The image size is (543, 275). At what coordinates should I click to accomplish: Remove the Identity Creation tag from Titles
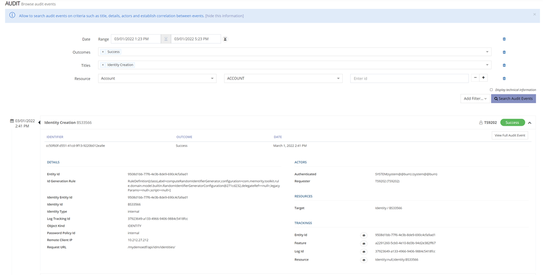[103, 65]
